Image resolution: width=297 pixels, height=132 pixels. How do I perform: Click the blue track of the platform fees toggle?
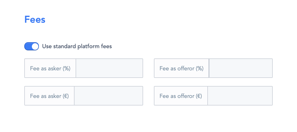(28, 46)
